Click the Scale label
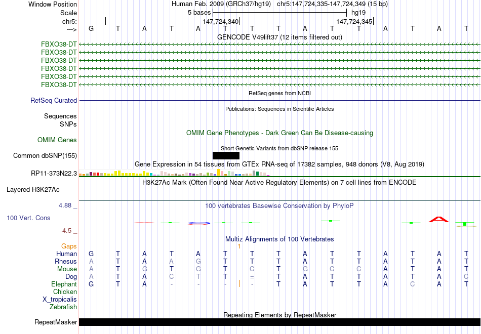The image size is (481, 334). [x=68, y=13]
